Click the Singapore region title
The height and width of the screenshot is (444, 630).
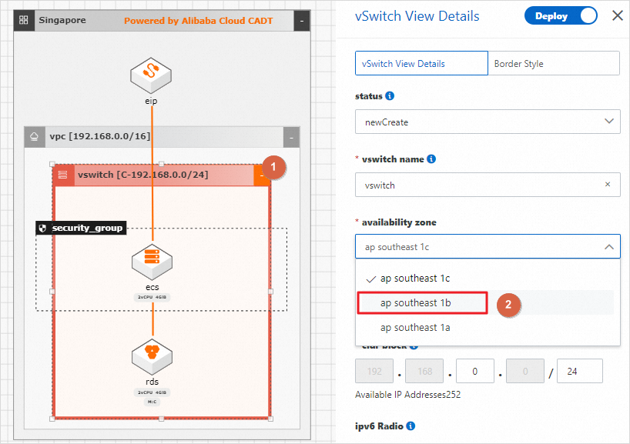62,20
